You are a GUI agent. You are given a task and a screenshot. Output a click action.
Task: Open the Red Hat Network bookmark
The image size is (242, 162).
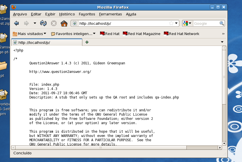point(181,34)
